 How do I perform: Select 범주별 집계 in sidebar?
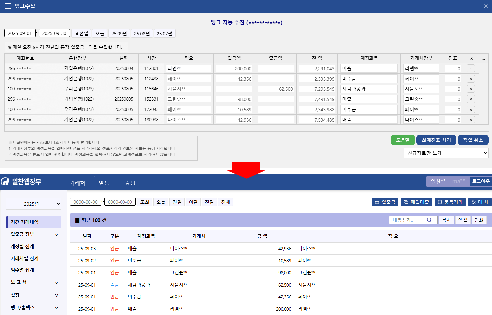pos(22,270)
